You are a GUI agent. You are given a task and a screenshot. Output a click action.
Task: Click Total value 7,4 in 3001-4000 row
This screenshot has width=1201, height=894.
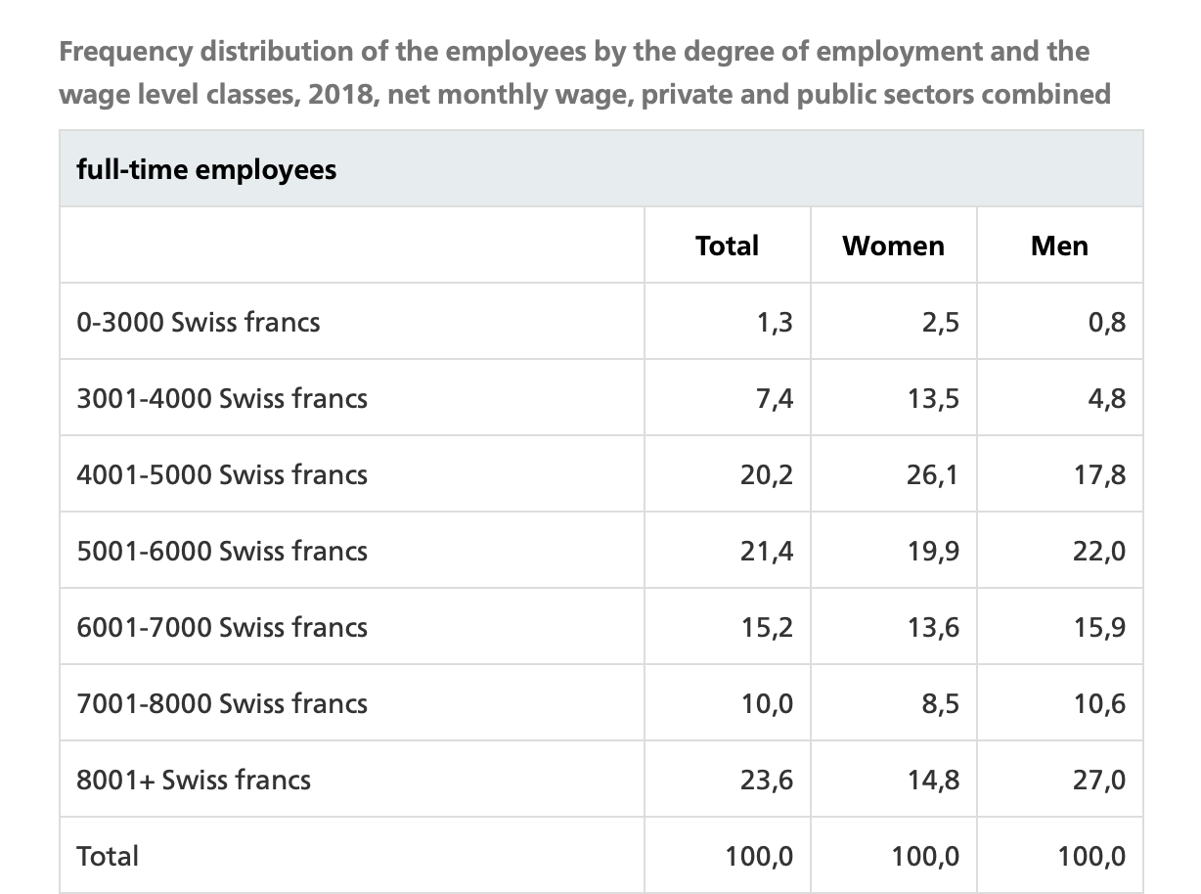point(775,398)
